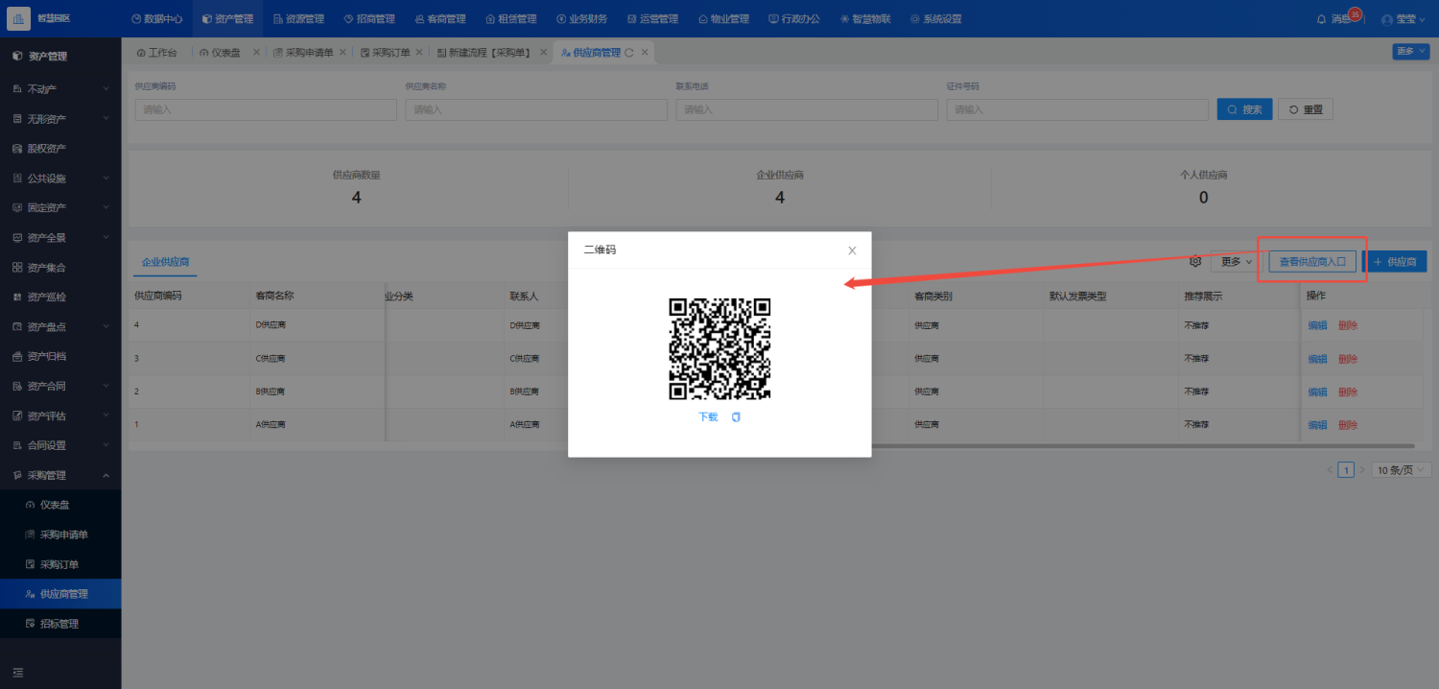Open the 10 条/页 page size dropdown
Viewport: 1439px width, 689px height.
pyautogui.click(x=1403, y=470)
